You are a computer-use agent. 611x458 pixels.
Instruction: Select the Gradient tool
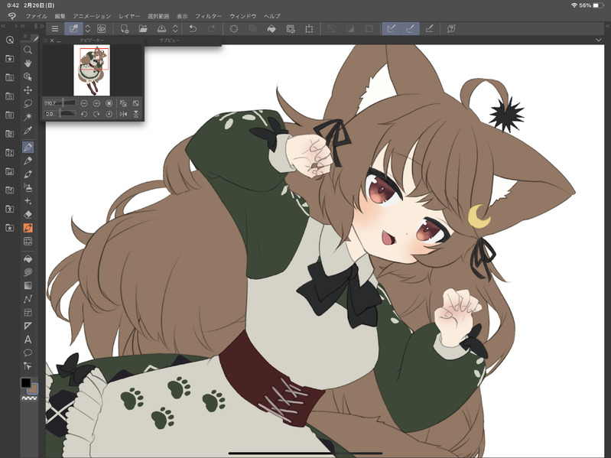(x=28, y=285)
